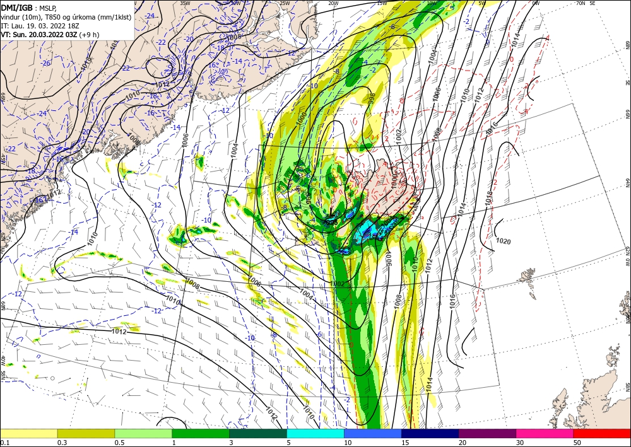Click the legend value '0.3'
The width and height of the screenshot is (631, 447).
[62, 443]
